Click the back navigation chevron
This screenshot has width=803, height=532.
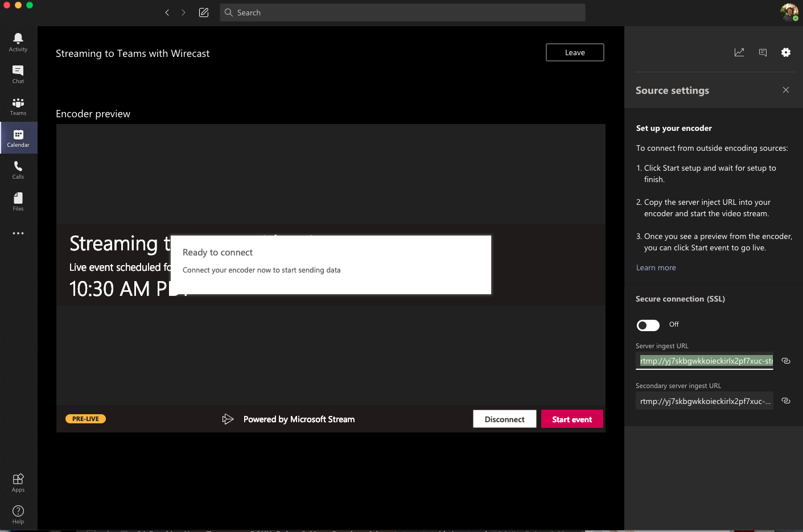click(x=167, y=12)
